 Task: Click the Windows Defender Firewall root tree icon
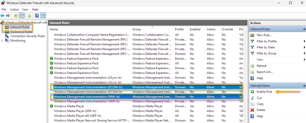tap(3, 23)
